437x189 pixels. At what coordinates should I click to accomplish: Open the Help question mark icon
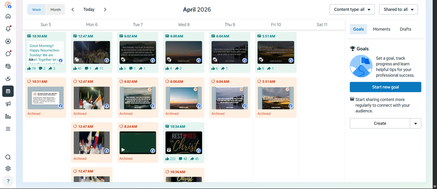pyautogui.click(x=8, y=181)
